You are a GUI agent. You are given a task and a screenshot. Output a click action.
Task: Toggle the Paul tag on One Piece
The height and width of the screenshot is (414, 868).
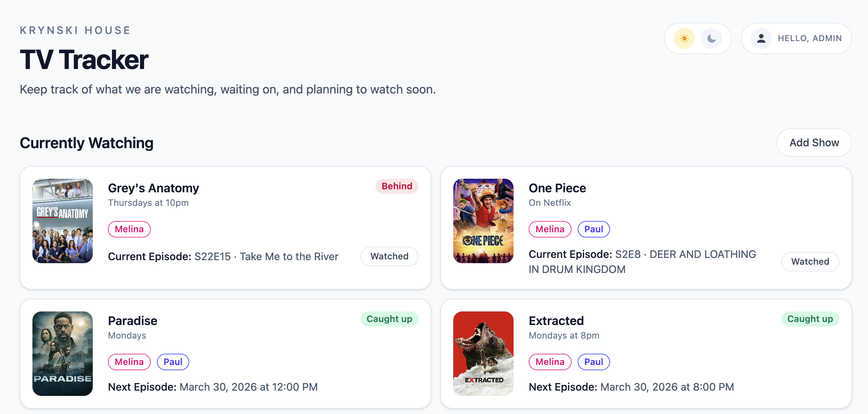[593, 229]
